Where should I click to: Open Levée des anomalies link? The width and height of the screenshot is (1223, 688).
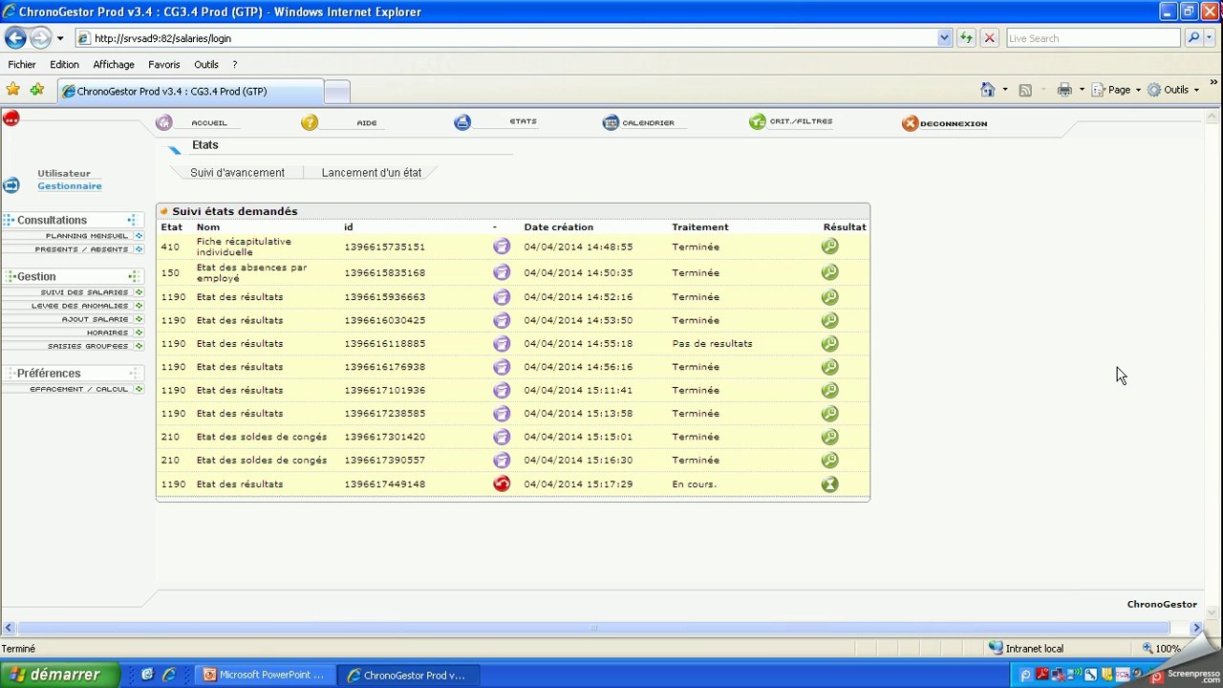tap(79, 306)
